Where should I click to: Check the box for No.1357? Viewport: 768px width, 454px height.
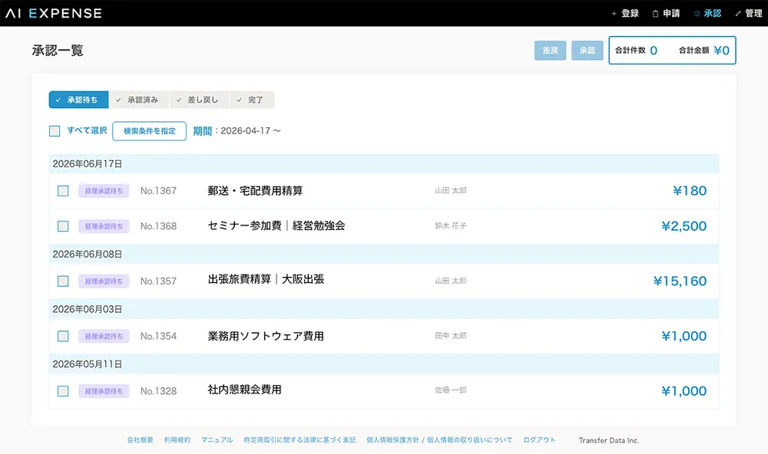[63, 281]
